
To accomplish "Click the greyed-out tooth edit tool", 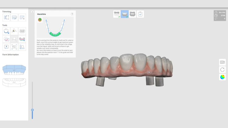I will pos(14,39).
